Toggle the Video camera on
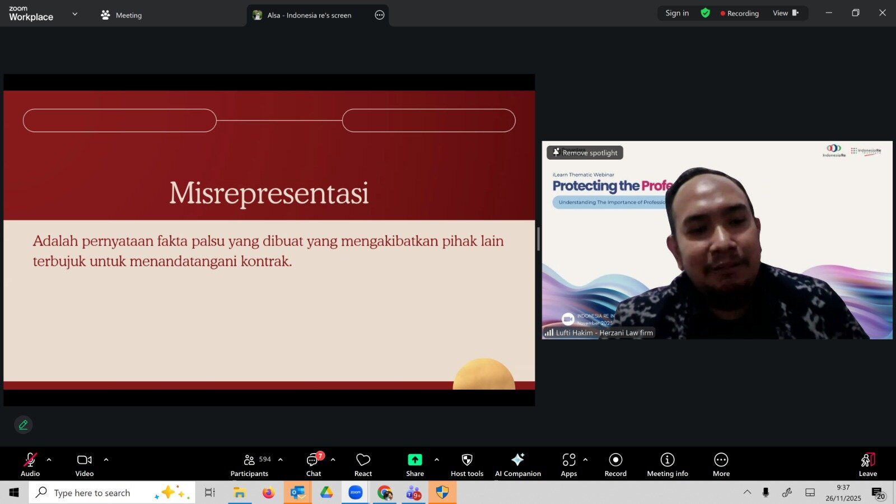This screenshot has height=504, width=896. (85, 464)
